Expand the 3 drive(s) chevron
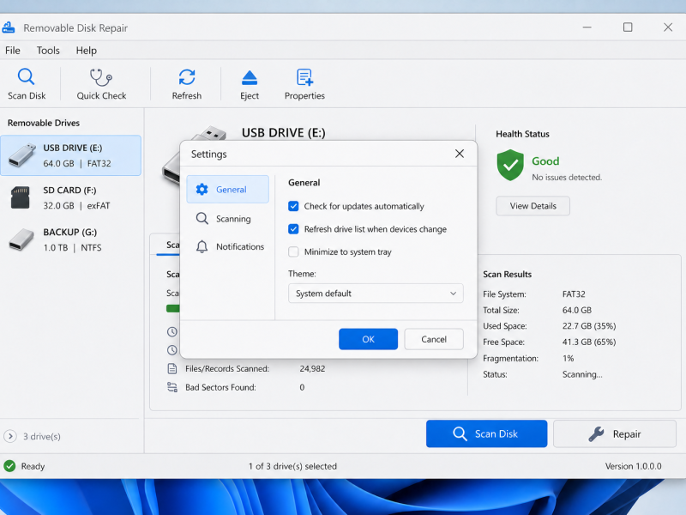 [x=10, y=436]
